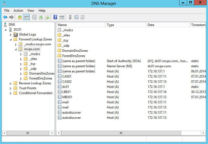
Task: Click the Back arrow toolbar icon
Action: coord(5,17)
